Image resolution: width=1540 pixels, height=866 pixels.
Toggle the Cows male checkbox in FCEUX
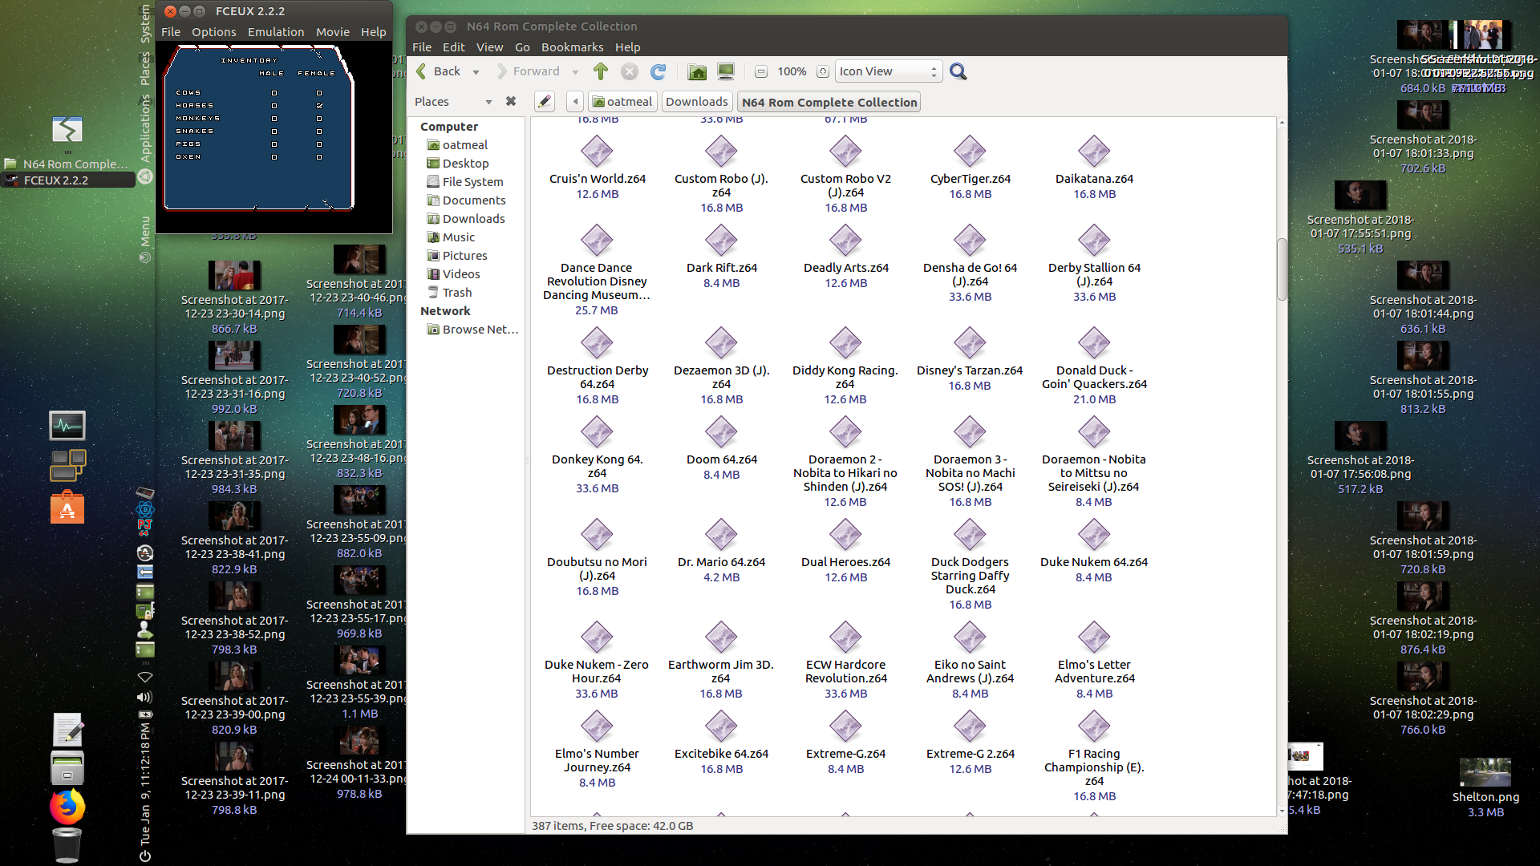coord(274,93)
